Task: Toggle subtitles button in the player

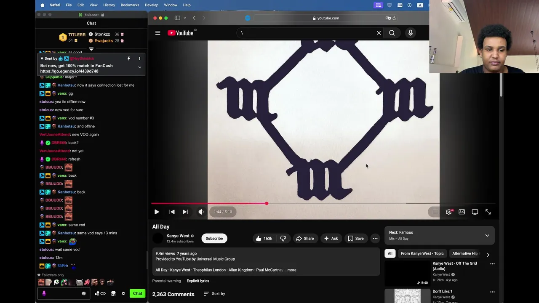Action: [435, 212]
